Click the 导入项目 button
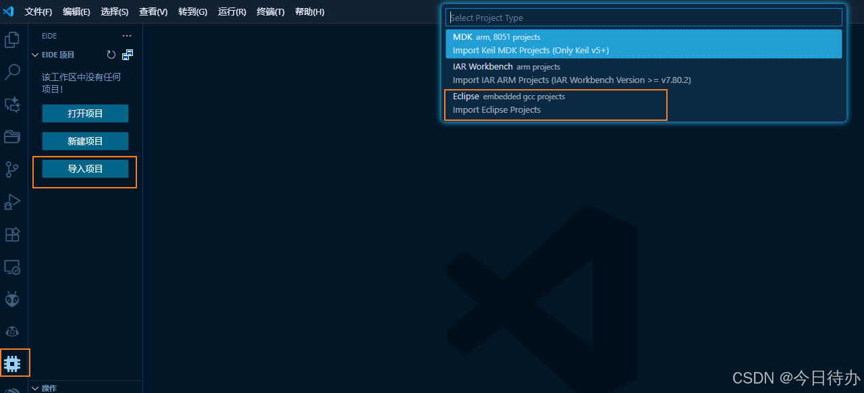864x393 pixels. click(x=85, y=169)
